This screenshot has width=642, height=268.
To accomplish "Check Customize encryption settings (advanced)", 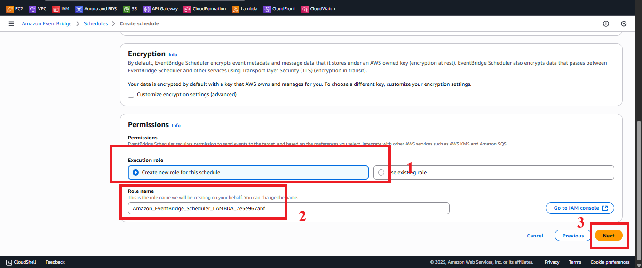I will [x=131, y=94].
